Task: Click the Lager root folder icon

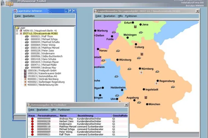Action: tap(17, 28)
